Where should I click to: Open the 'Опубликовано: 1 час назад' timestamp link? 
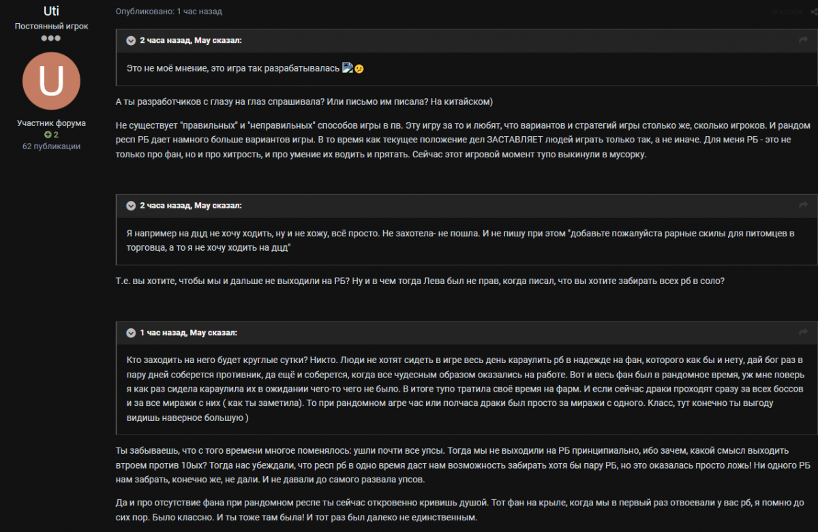(x=168, y=12)
